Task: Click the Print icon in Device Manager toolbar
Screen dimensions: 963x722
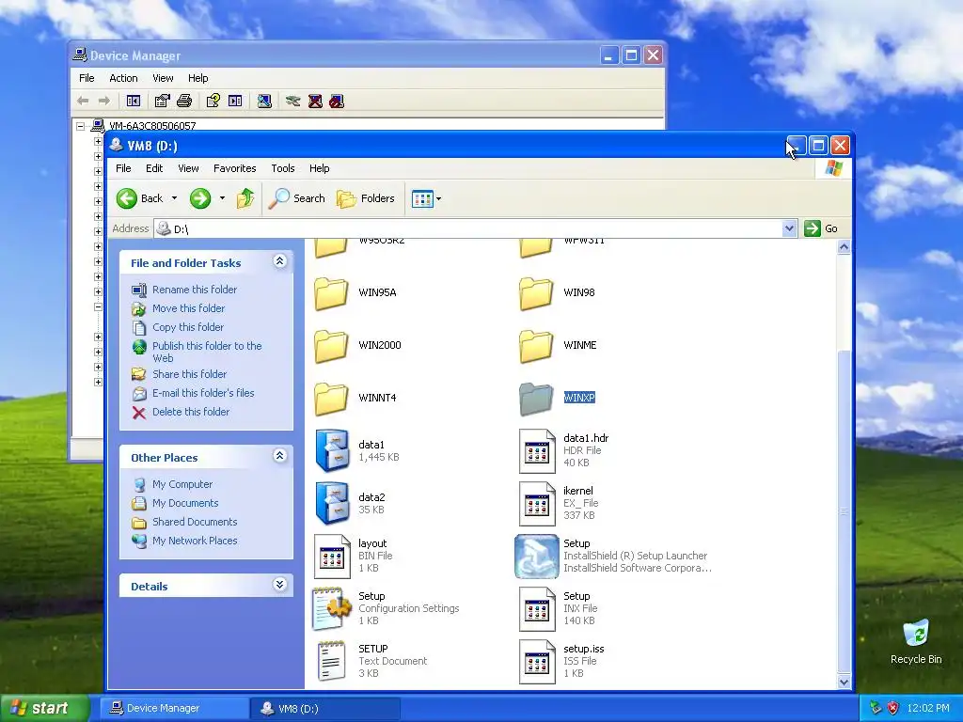Action: [184, 101]
